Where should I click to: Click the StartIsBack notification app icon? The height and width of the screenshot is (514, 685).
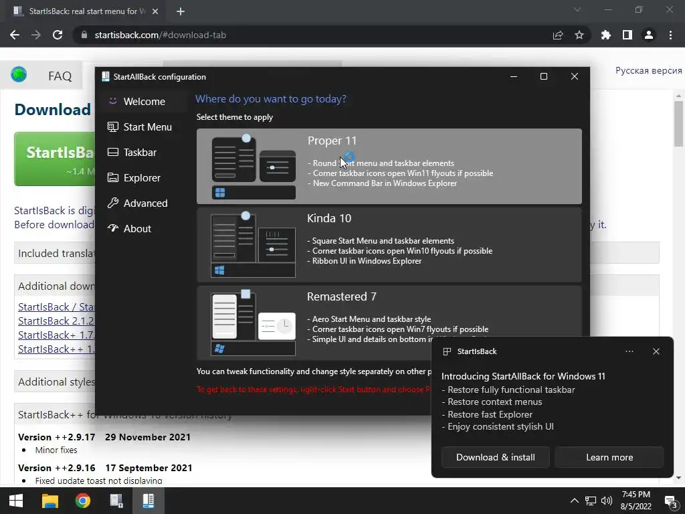tap(447, 351)
